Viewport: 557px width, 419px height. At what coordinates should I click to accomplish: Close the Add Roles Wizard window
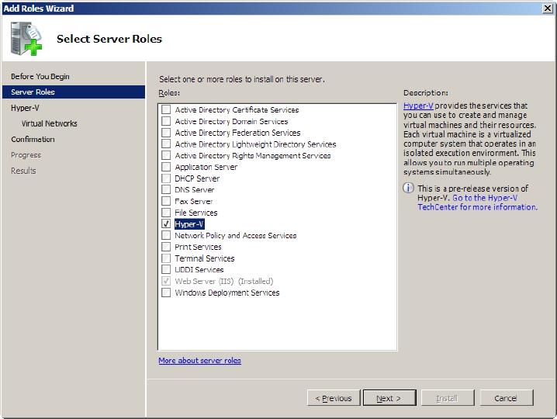pos(548,9)
